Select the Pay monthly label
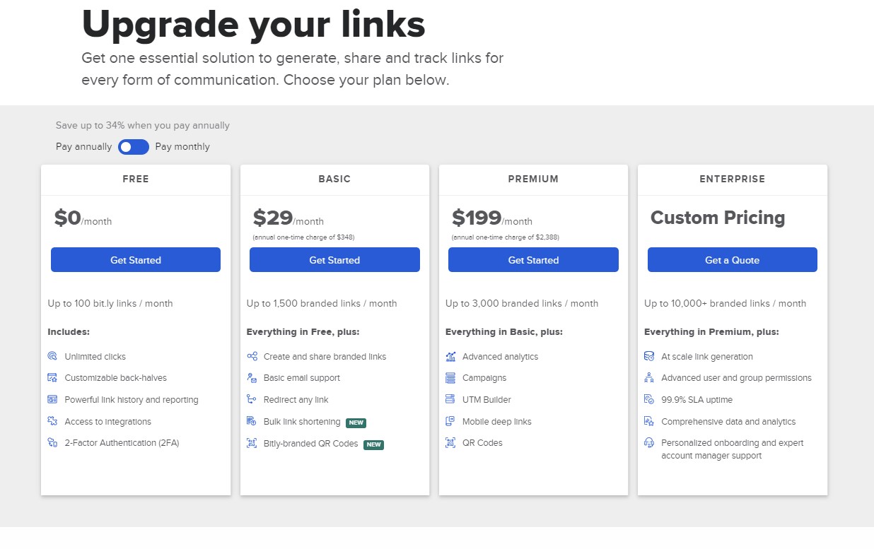874x549 pixels. 182,147
